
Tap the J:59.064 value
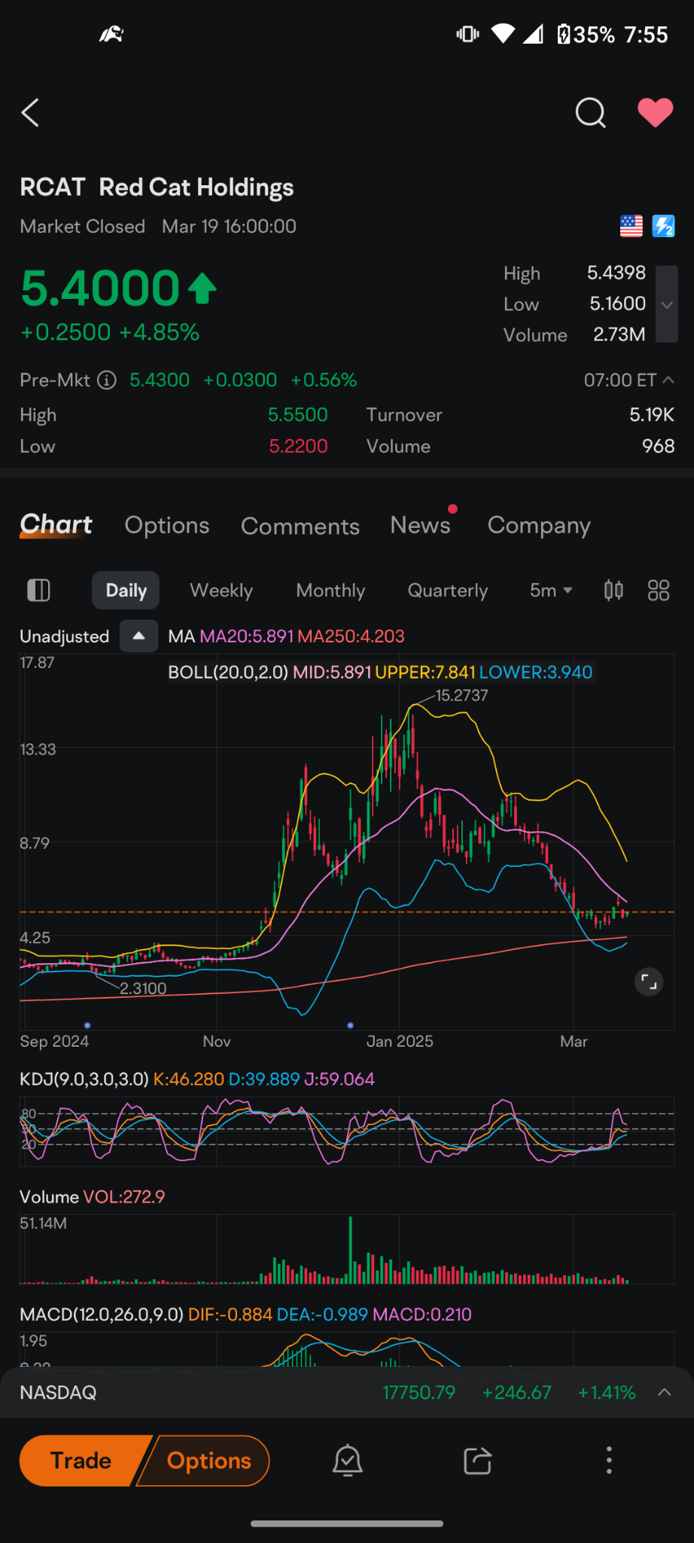tap(339, 1079)
